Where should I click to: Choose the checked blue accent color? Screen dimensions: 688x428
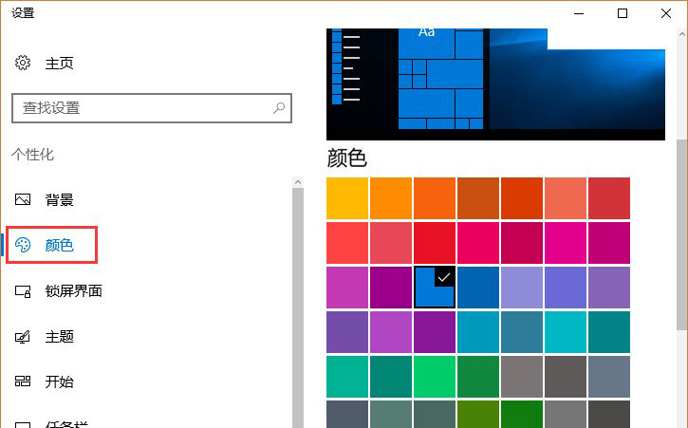coord(435,287)
